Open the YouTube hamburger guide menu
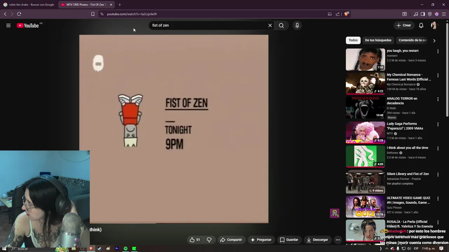This screenshot has width=449, height=252. coord(8,25)
